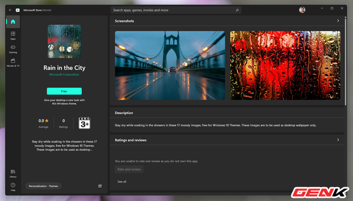Open the Library in sidebar
This screenshot has width=353, height=201.
click(x=13, y=173)
